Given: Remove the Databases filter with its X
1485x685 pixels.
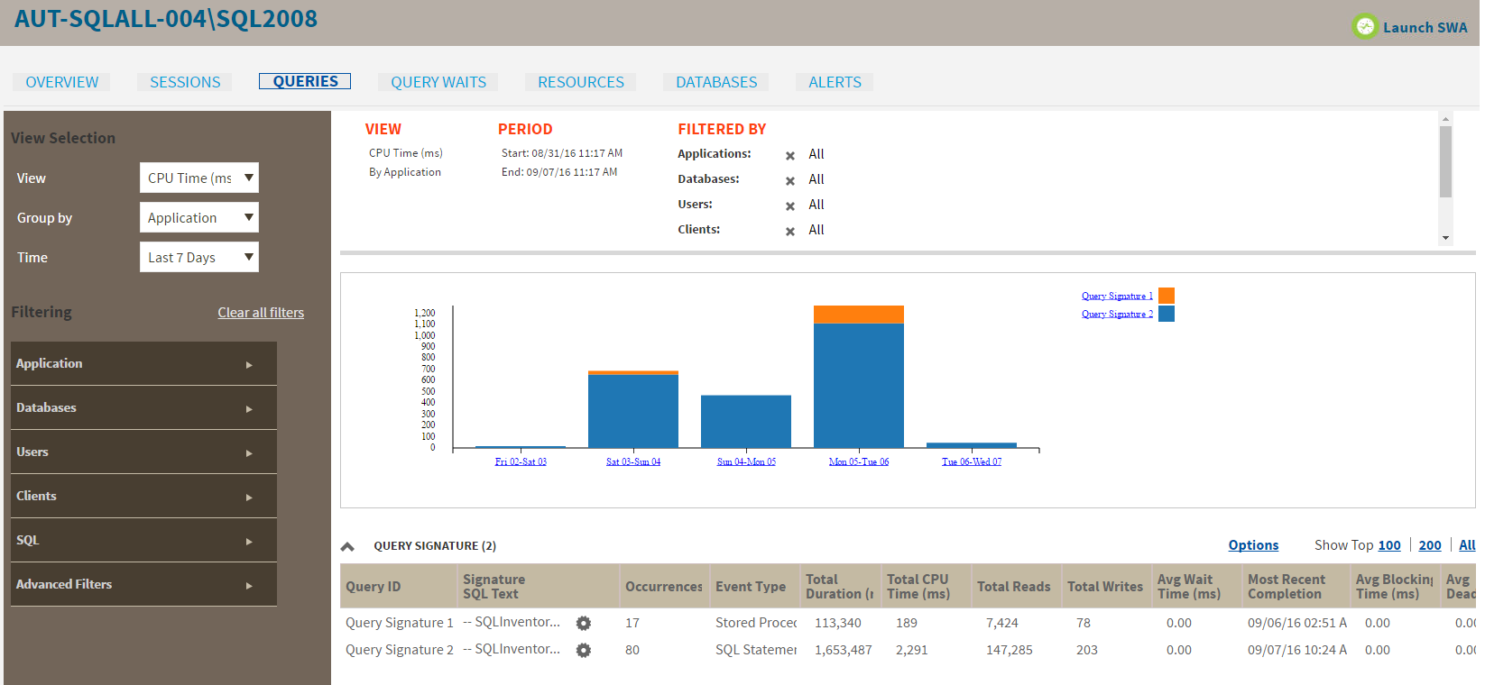Looking at the screenshot, I should click(790, 181).
